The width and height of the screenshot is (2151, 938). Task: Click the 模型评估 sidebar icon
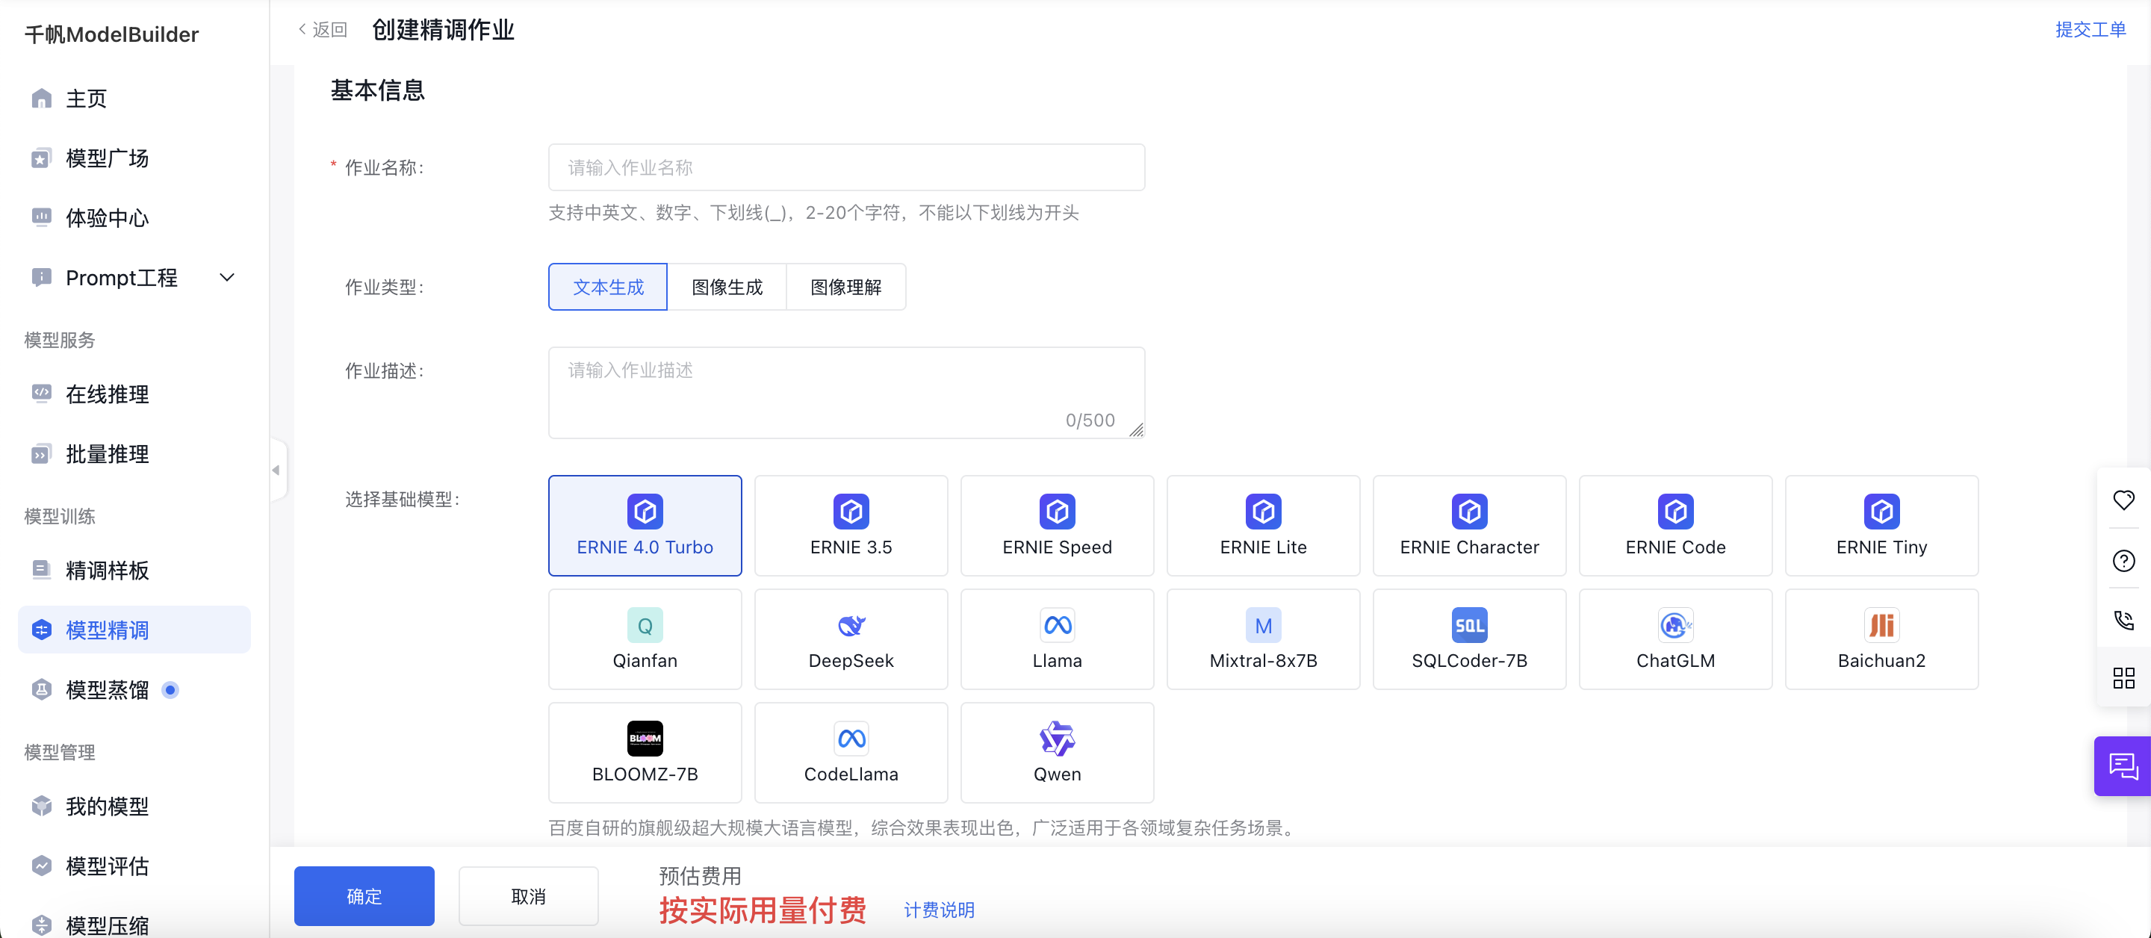(x=41, y=866)
